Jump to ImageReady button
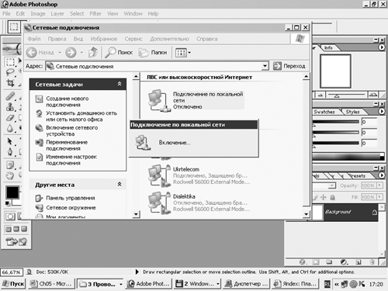The height and width of the screenshot is (291, 388). tap(16, 241)
